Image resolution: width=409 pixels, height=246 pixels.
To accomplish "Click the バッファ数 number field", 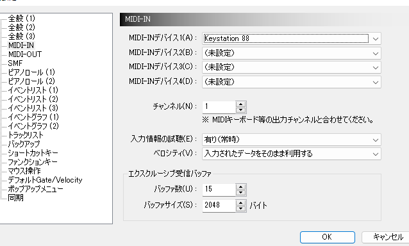I will (x=219, y=189).
